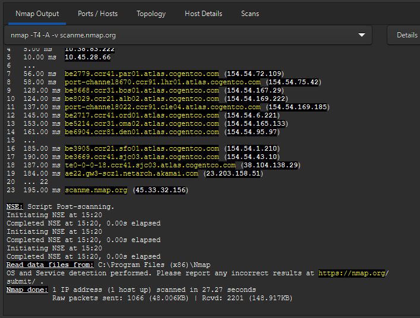Image resolution: width=420 pixels, height=318 pixels.
Task: Select hostname be2717.ccr41.ord01.atlas.cogentco.com
Action: pyautogui.click(x=142, y=115)
